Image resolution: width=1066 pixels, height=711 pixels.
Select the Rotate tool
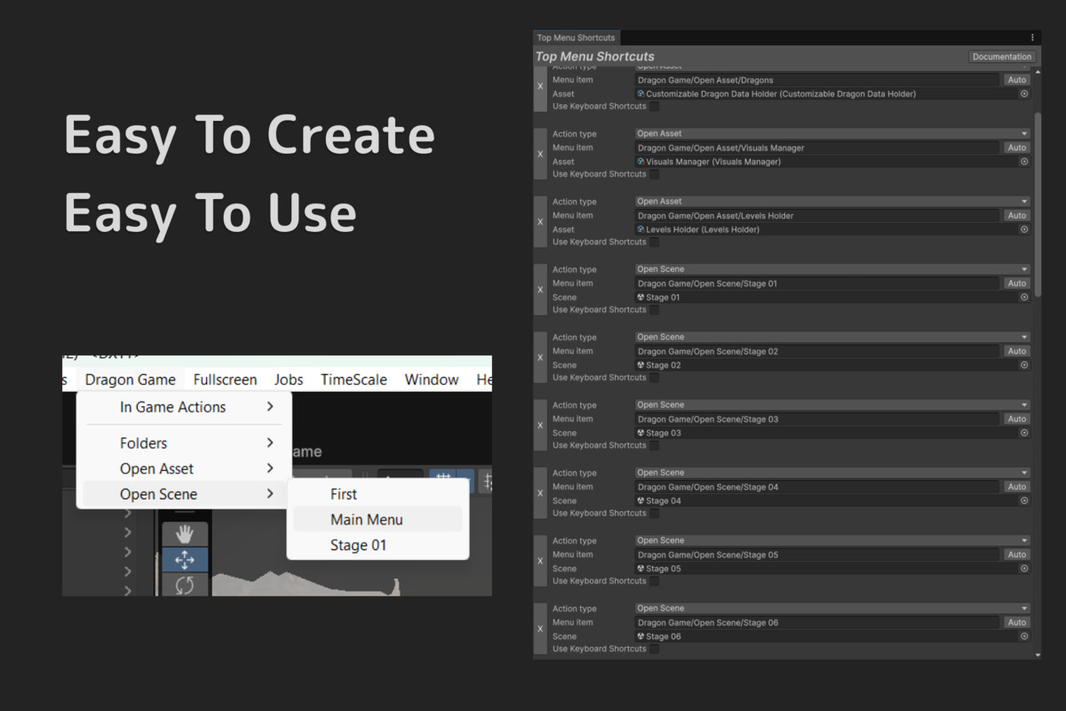184,585
